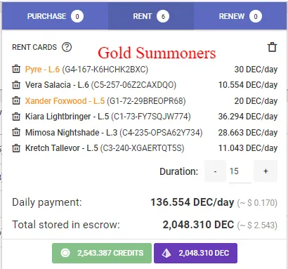This screenshot has width=288, height=269.
Task: Select Pyre - L.6 card name
Action: coord(42,70)
